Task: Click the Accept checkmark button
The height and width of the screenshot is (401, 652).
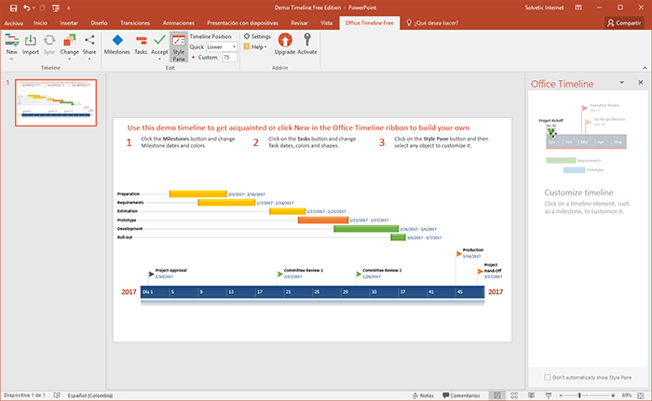Action: [x=159, y=47]
